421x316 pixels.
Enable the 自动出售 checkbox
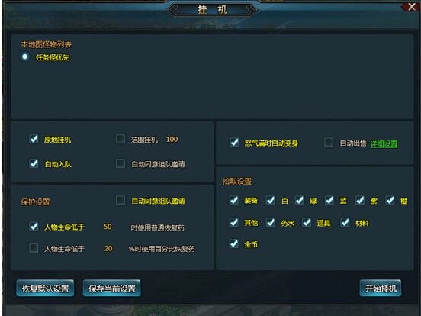point(329,143)
